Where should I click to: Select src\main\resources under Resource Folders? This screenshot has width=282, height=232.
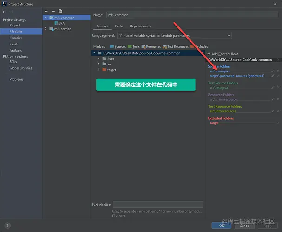coord(224,99)
